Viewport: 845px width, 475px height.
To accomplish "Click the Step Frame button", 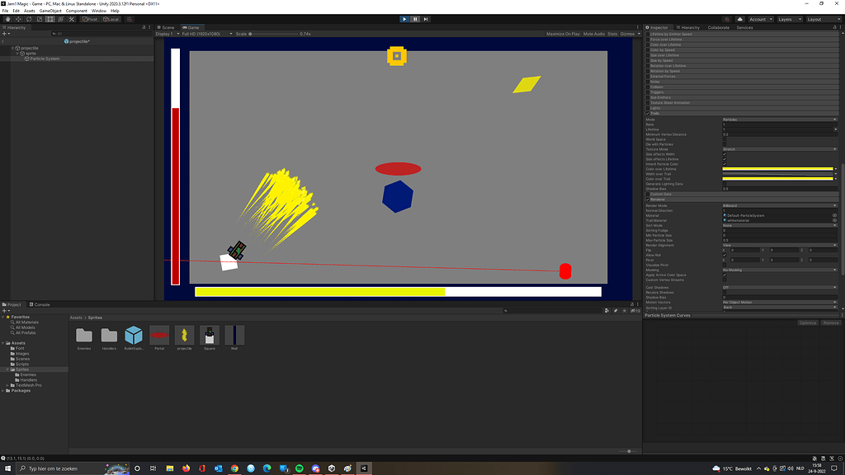I will (425, 18).
